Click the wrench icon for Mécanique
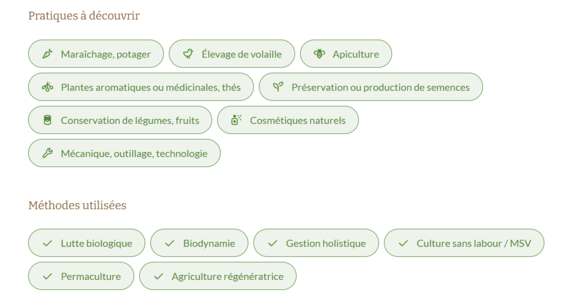This screenshot has height=296, width=568. pyautogui.click(x=48, y=153)
